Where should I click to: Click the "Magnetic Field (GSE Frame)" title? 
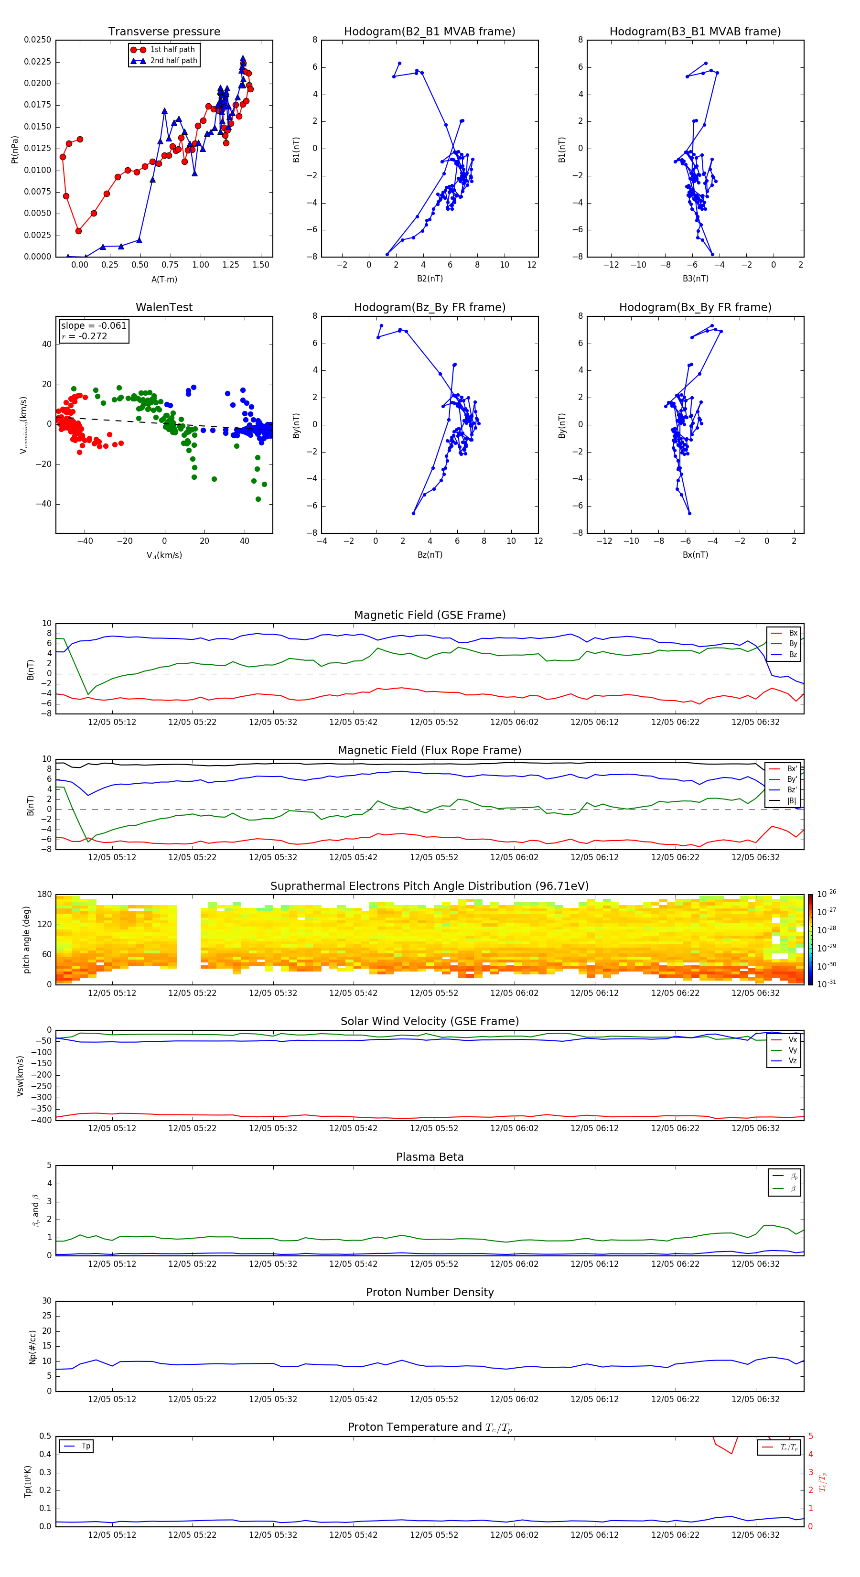click(x=430, y=615)
